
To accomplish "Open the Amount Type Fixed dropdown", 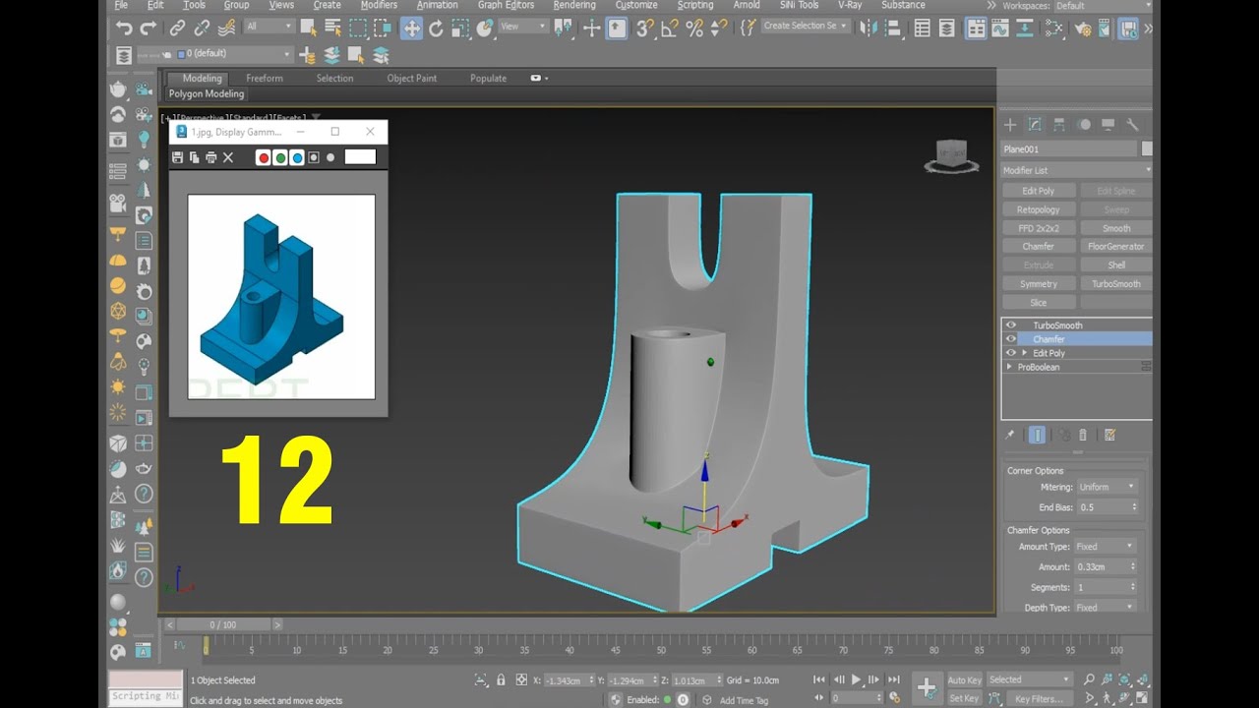I will coord(1106,547).
